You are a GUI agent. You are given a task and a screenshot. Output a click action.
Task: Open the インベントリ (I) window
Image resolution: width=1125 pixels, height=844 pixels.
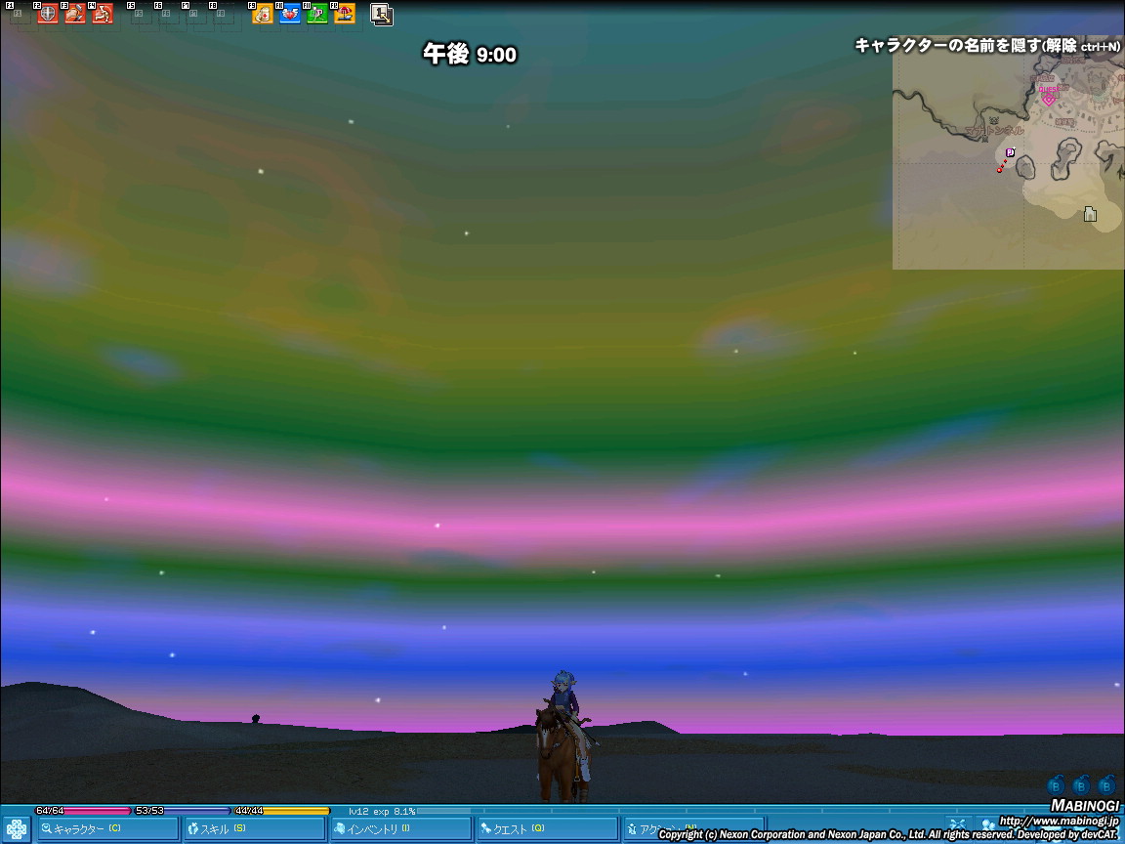coord(401,829)
